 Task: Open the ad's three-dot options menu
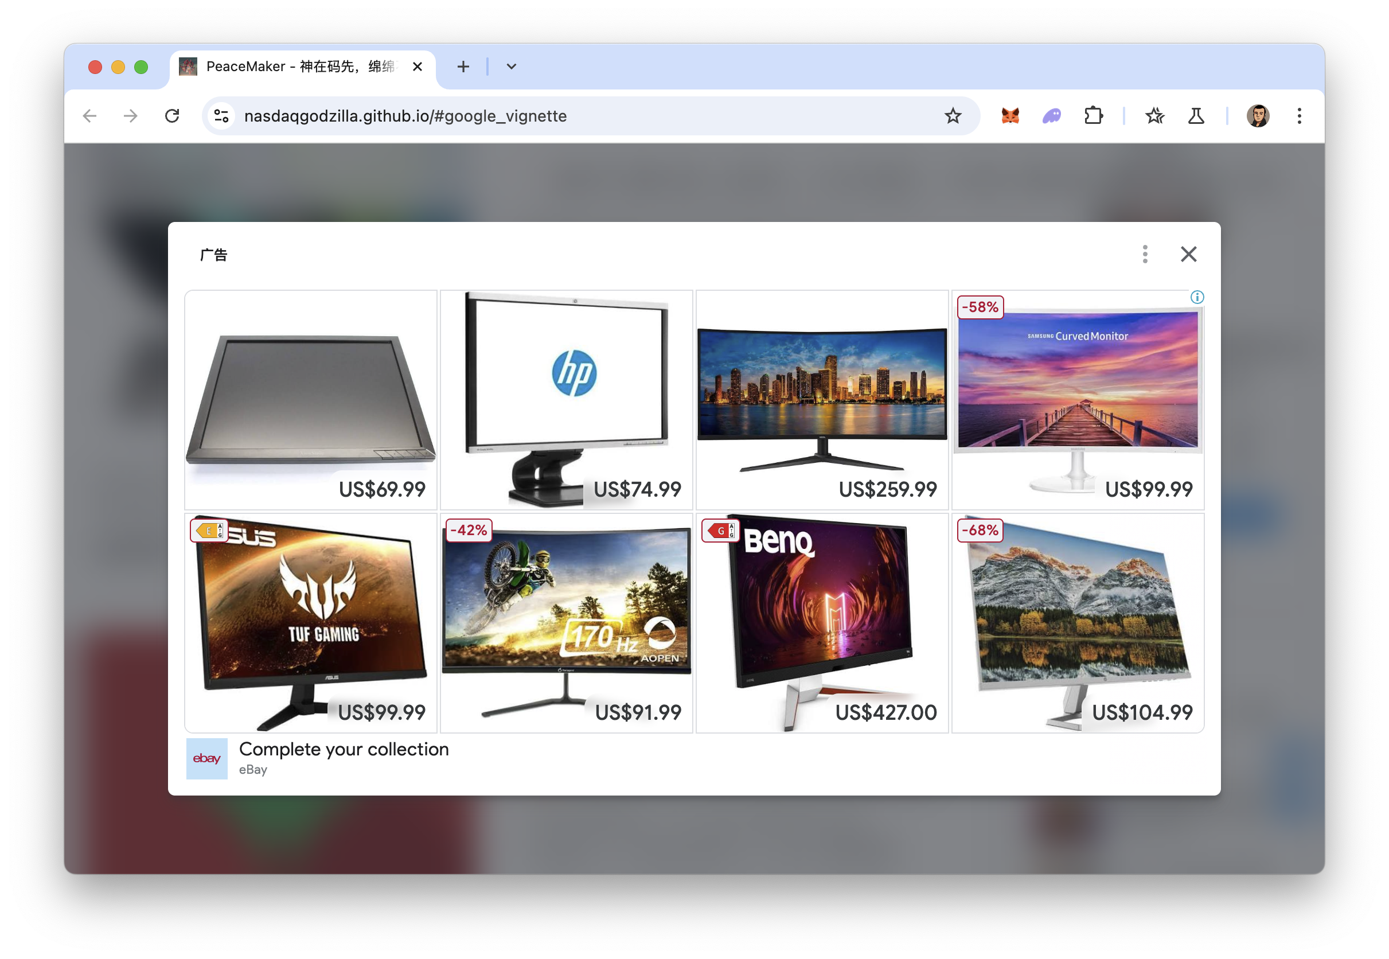tap(1145, 254)
